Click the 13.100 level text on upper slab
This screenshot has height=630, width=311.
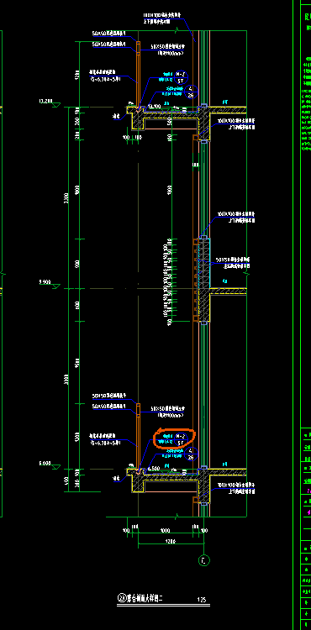pyautogui.click(x=155, y=106)
